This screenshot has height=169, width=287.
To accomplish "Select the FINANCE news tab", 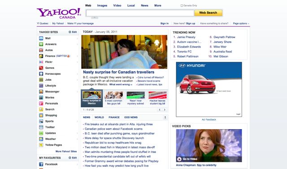I will click(114, 117).
